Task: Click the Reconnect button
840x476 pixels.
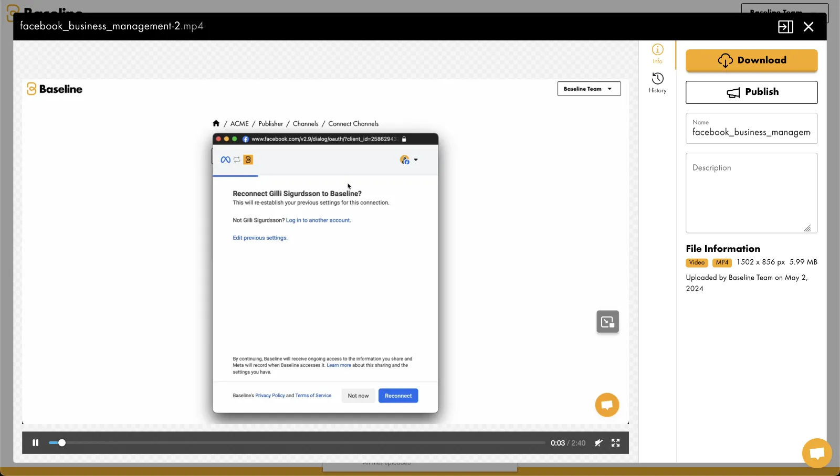Action: 398,396
